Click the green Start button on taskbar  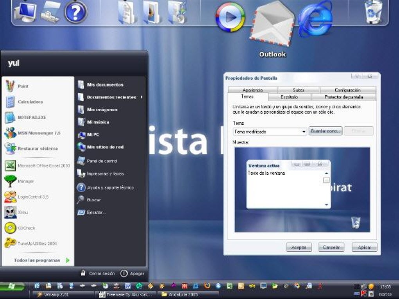(12, 286)
